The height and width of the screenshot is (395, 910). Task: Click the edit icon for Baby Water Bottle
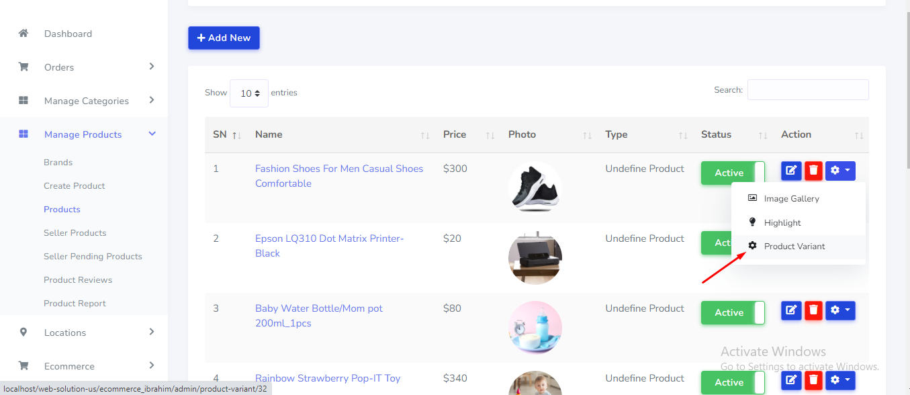pyautogui.click(x=791, y=310)
